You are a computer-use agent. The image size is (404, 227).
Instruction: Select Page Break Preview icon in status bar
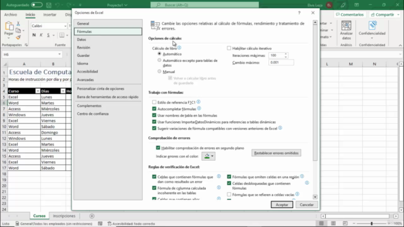click(345, 223)
